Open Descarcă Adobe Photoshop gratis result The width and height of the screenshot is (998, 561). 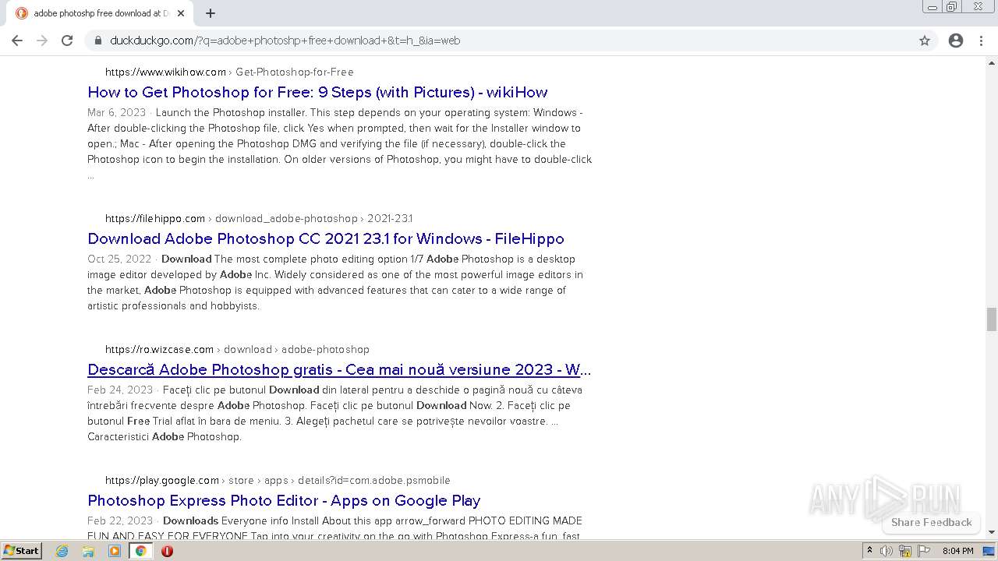[x=339, y=369]
